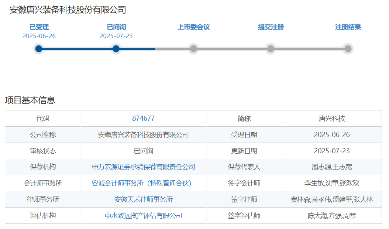Select the 提交注册 stage label

point(271,27)
